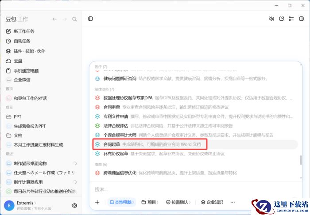Image resolution: width=310 pixels, height=215 pixels.
Task: Open the more options ellipsis
Action: coord(232,202)
